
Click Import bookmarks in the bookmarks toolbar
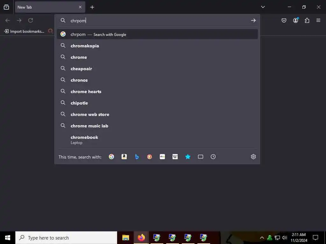24,31
